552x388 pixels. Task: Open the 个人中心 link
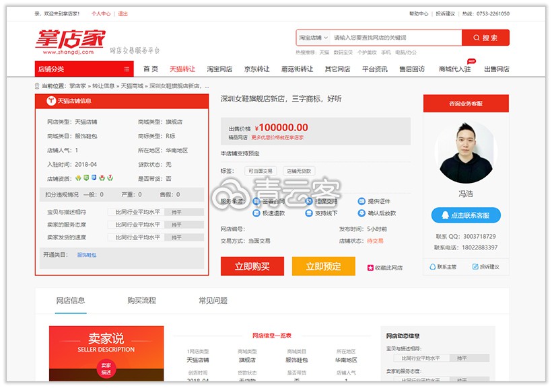(101, 13)
